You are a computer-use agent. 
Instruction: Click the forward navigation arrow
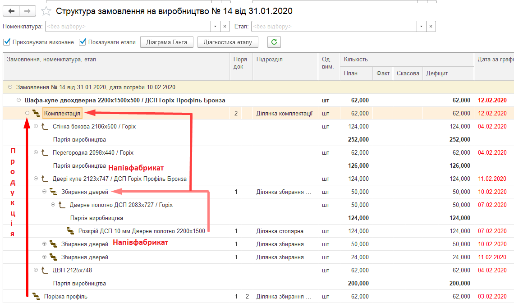point(28,11)
